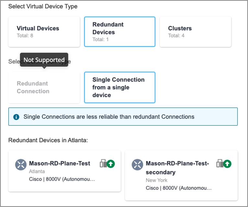
Task: Click the Atlanta location text on the device card
Action: (x=37, y=171)
